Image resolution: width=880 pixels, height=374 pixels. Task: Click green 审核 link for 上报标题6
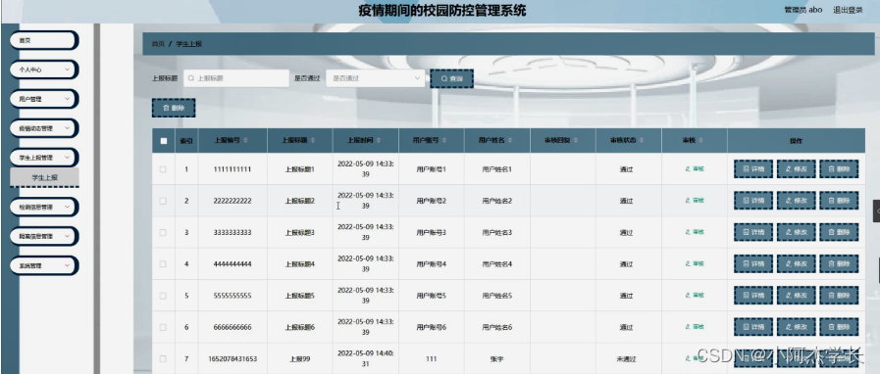point(695,327)
